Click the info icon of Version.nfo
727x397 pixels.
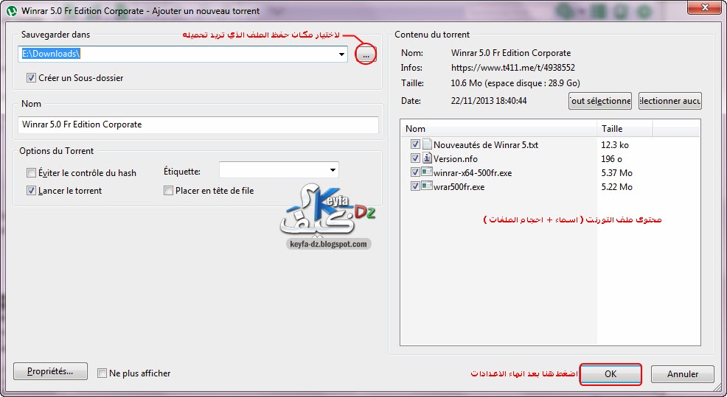point(427,158)
